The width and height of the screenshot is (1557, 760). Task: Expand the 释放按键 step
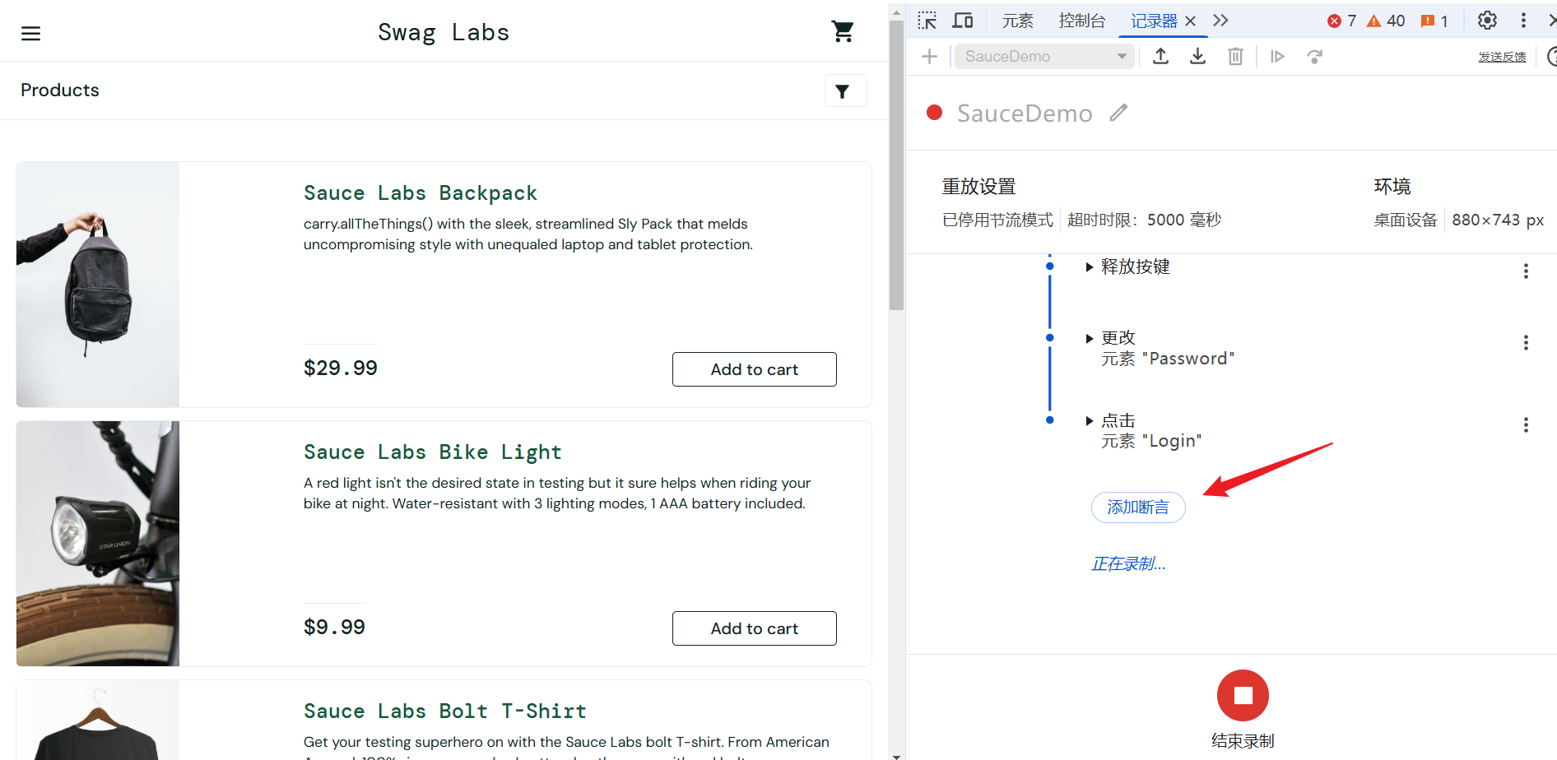point(1089,266)
